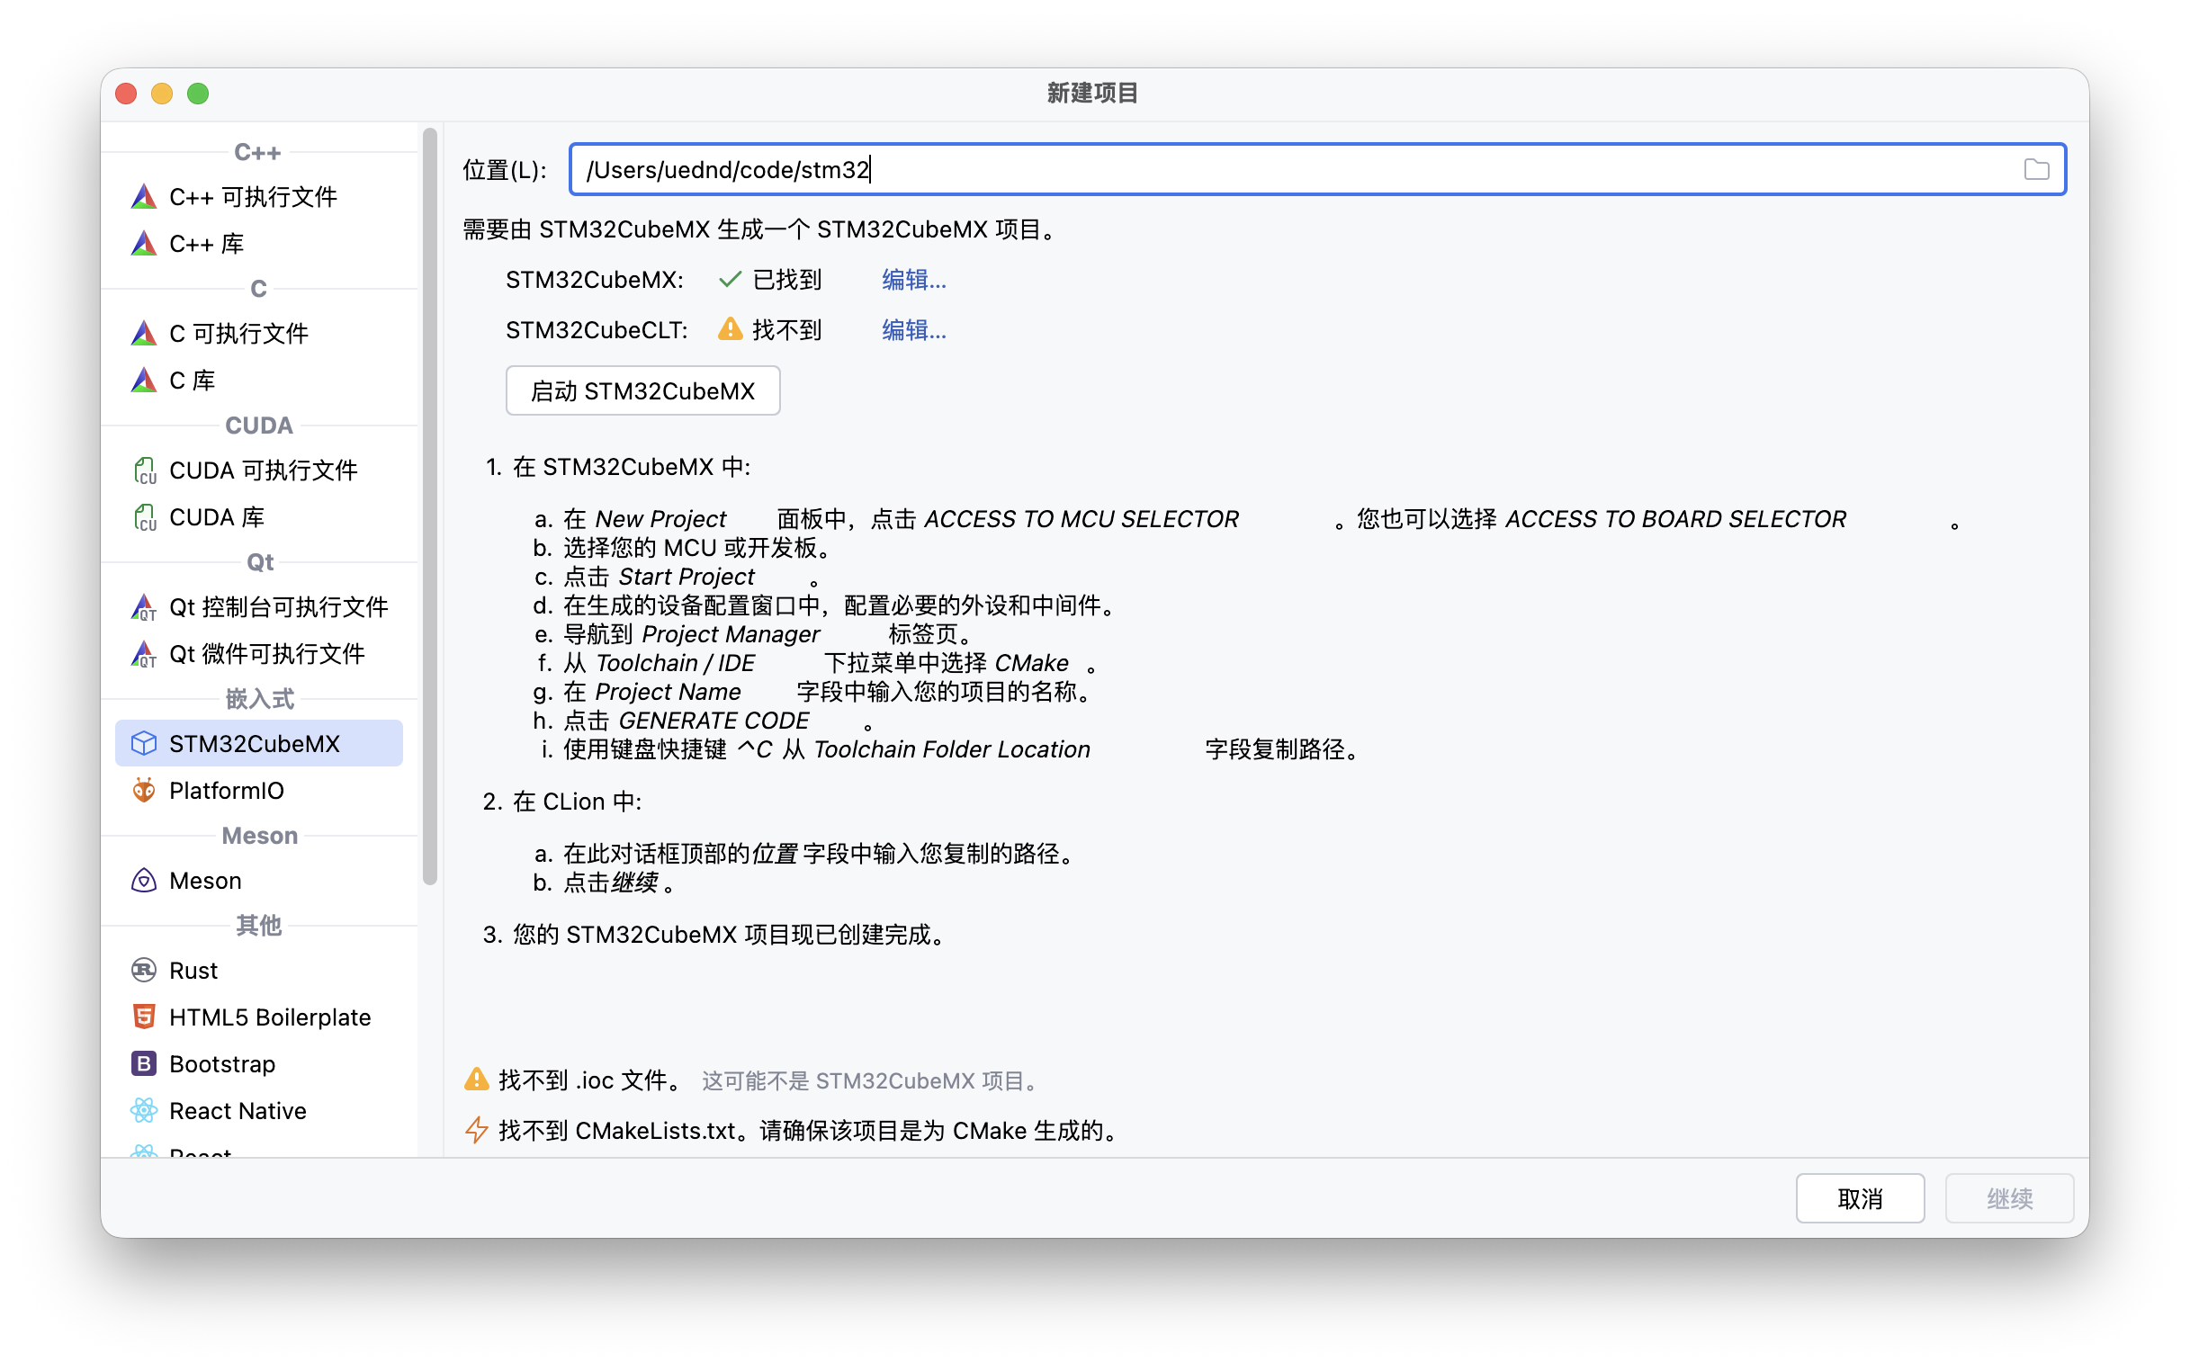This screenshot has width=2190, height=1371.
Task: Select C++ 可执行文件 project type
Action: pos(259,197)
